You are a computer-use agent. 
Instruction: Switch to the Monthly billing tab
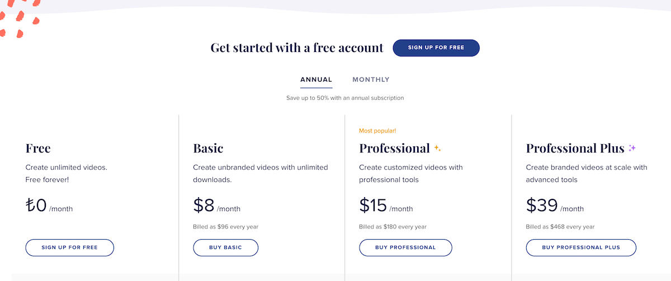click(371, 80)
